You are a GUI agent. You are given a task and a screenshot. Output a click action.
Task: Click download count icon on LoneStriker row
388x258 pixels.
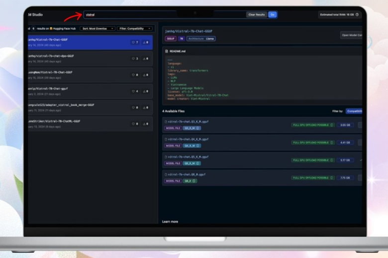(x=144, y=124)
